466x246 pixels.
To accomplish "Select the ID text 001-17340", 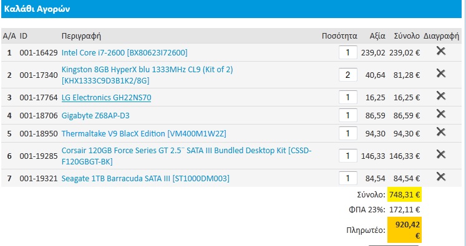I will pyautogui.click(x=39, y=75).
